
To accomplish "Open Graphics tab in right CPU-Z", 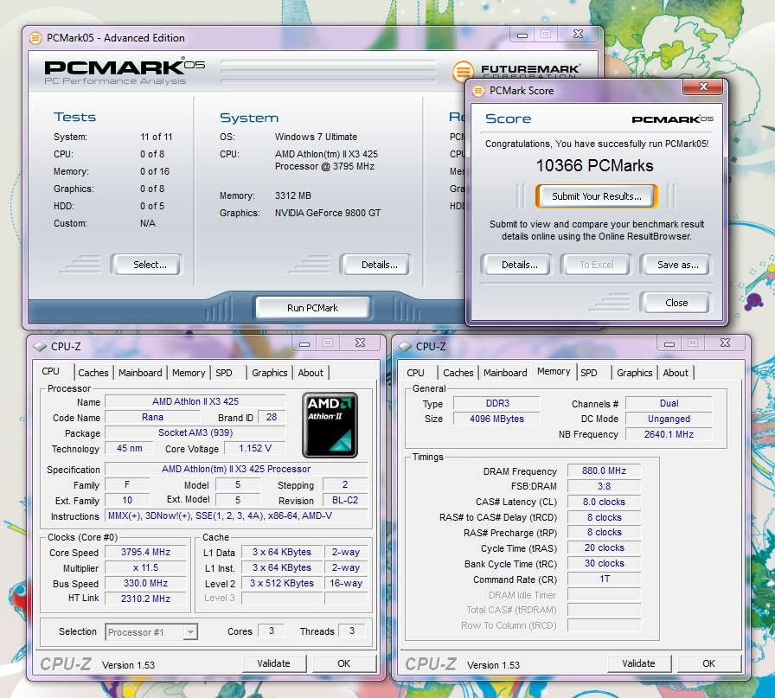I will pyautogui.click(x=635, y=373).
